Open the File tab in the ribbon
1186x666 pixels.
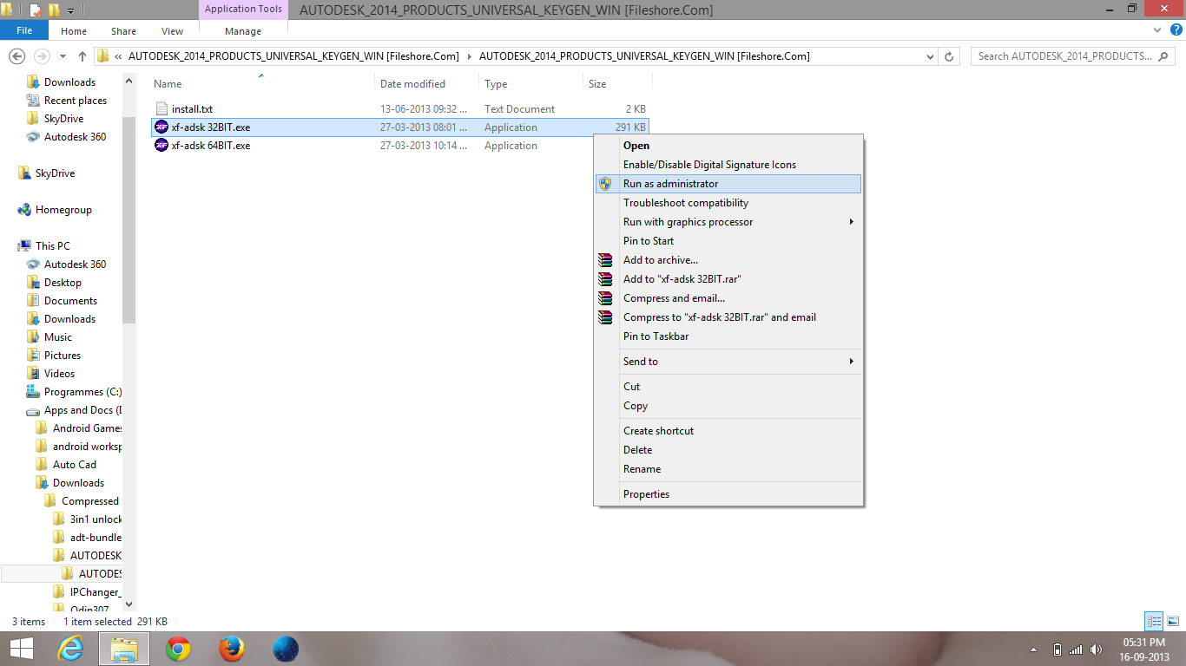pyautogui.click(x=24, y=30)
